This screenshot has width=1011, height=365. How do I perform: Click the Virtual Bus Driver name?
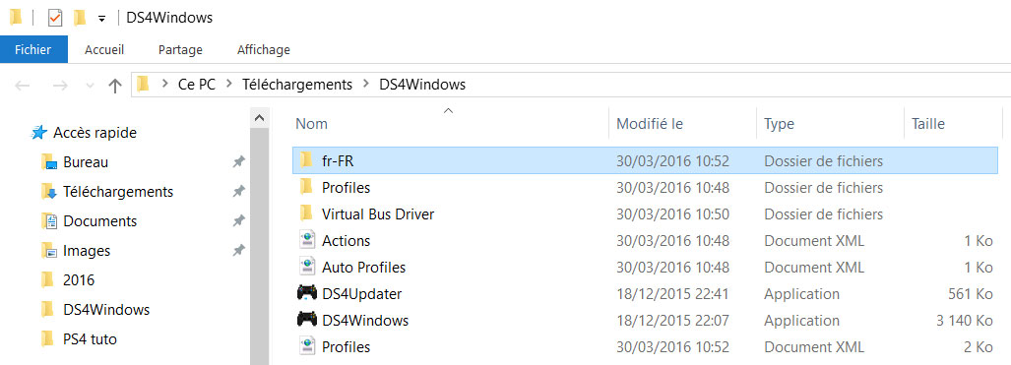click(x=378, y=214)
